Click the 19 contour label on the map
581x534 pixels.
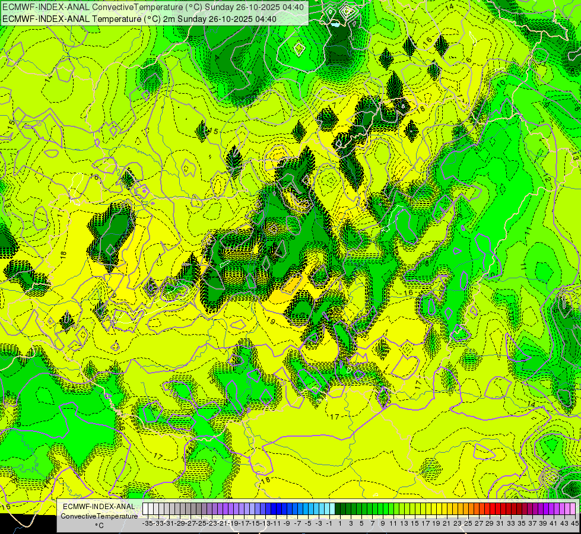[271, 321]
